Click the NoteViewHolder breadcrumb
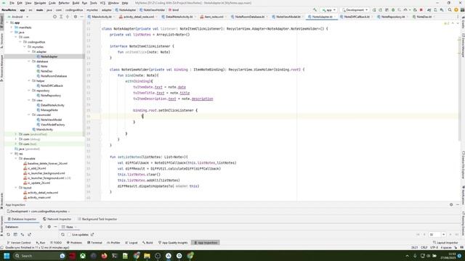 (x=152, y=9)
